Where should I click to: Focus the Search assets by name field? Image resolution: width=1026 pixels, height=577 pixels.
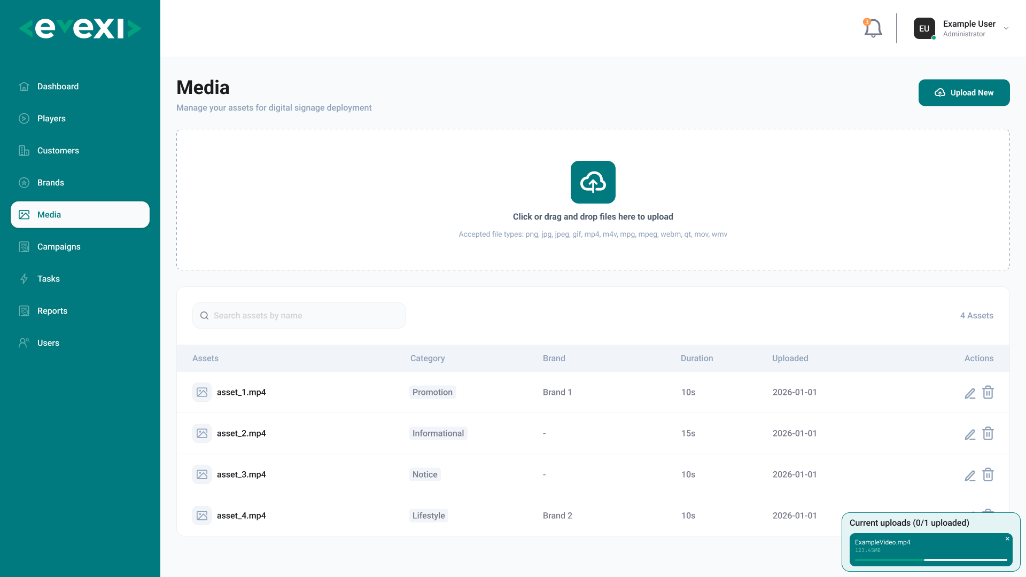299,316
